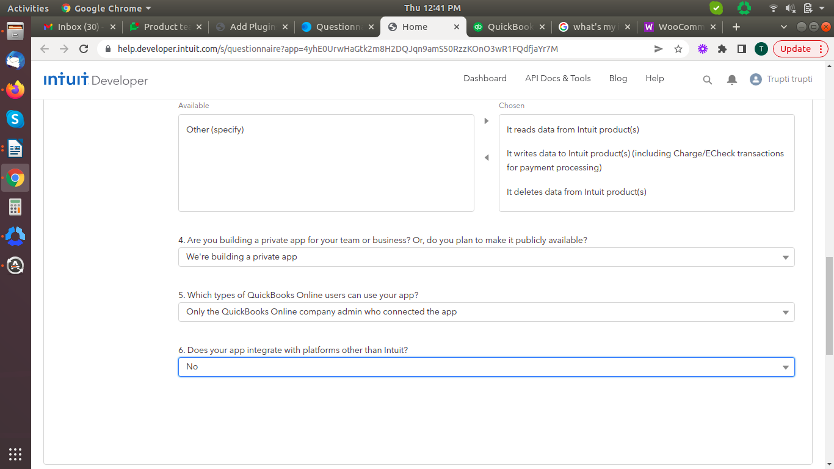834x469 pixels.
Task: Switch to the WooCommerce browser tab
Action: 675,27
